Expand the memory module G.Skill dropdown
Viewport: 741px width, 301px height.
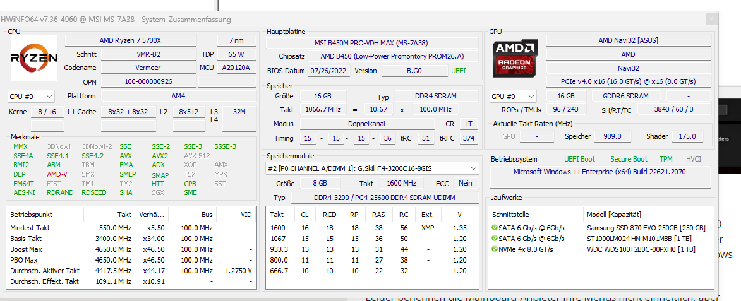pyautogui.click(x=372, y=168)
